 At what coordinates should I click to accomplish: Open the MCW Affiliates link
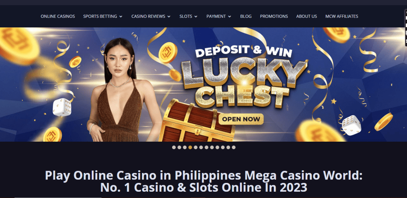point(341,16)
